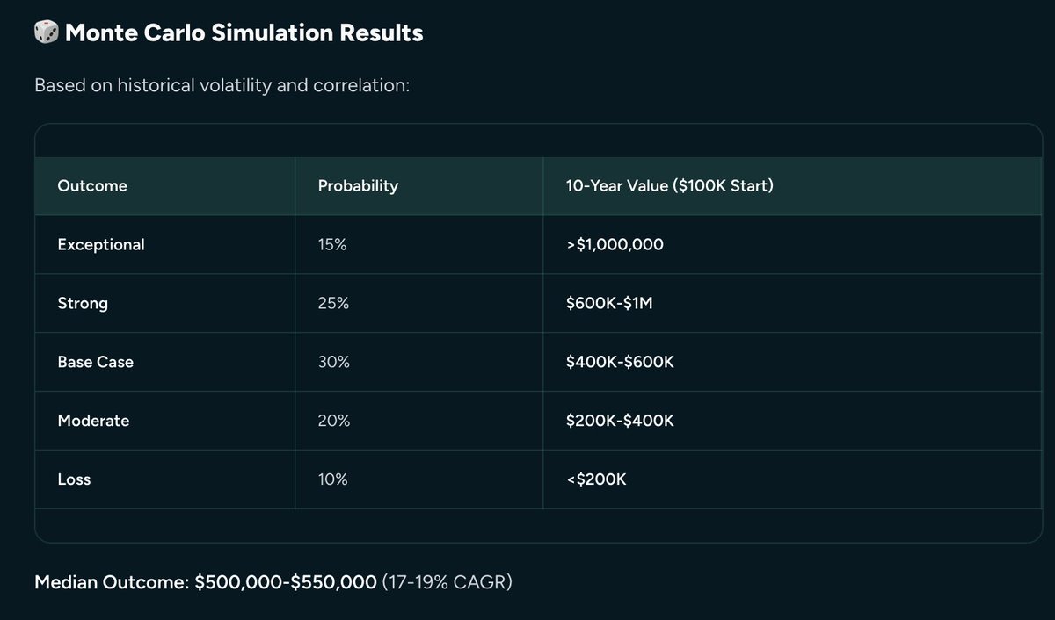Viewport: 1055px width, 620px height.
Task: Click the 10-Year Value column header
Action: (670, 186)
